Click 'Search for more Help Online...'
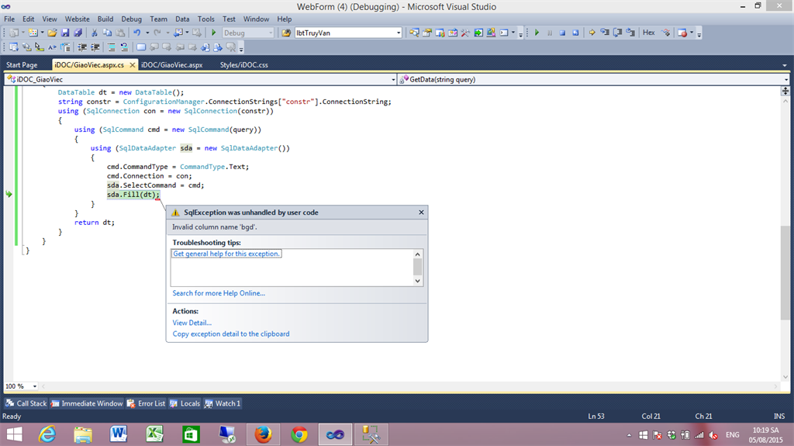Image resolution: width=794 pixels, height=446 pixels. (x=219, y=293)
